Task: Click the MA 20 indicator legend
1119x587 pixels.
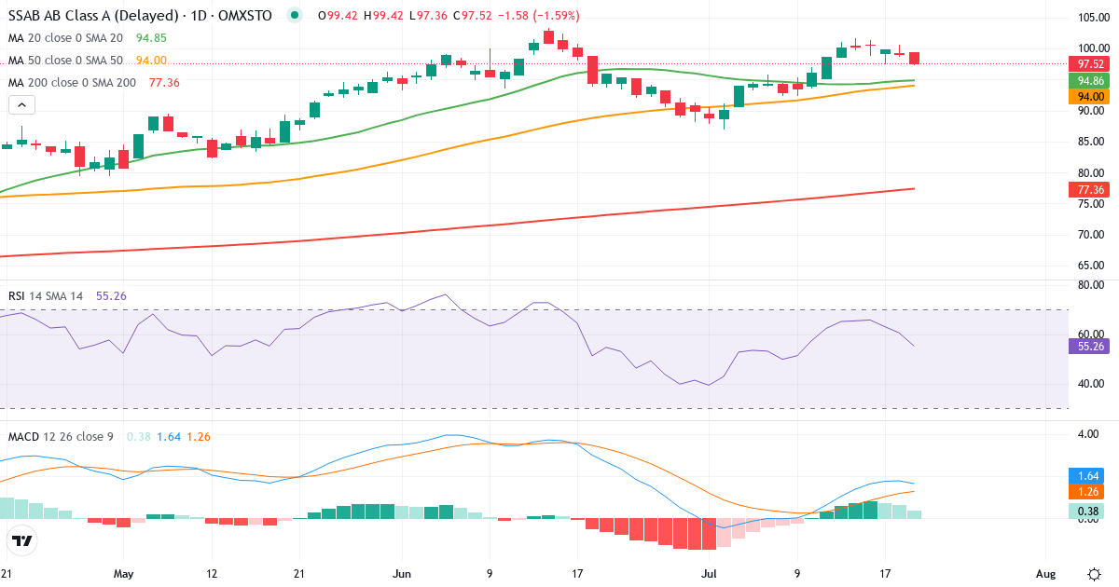Action: click(65, 37)
